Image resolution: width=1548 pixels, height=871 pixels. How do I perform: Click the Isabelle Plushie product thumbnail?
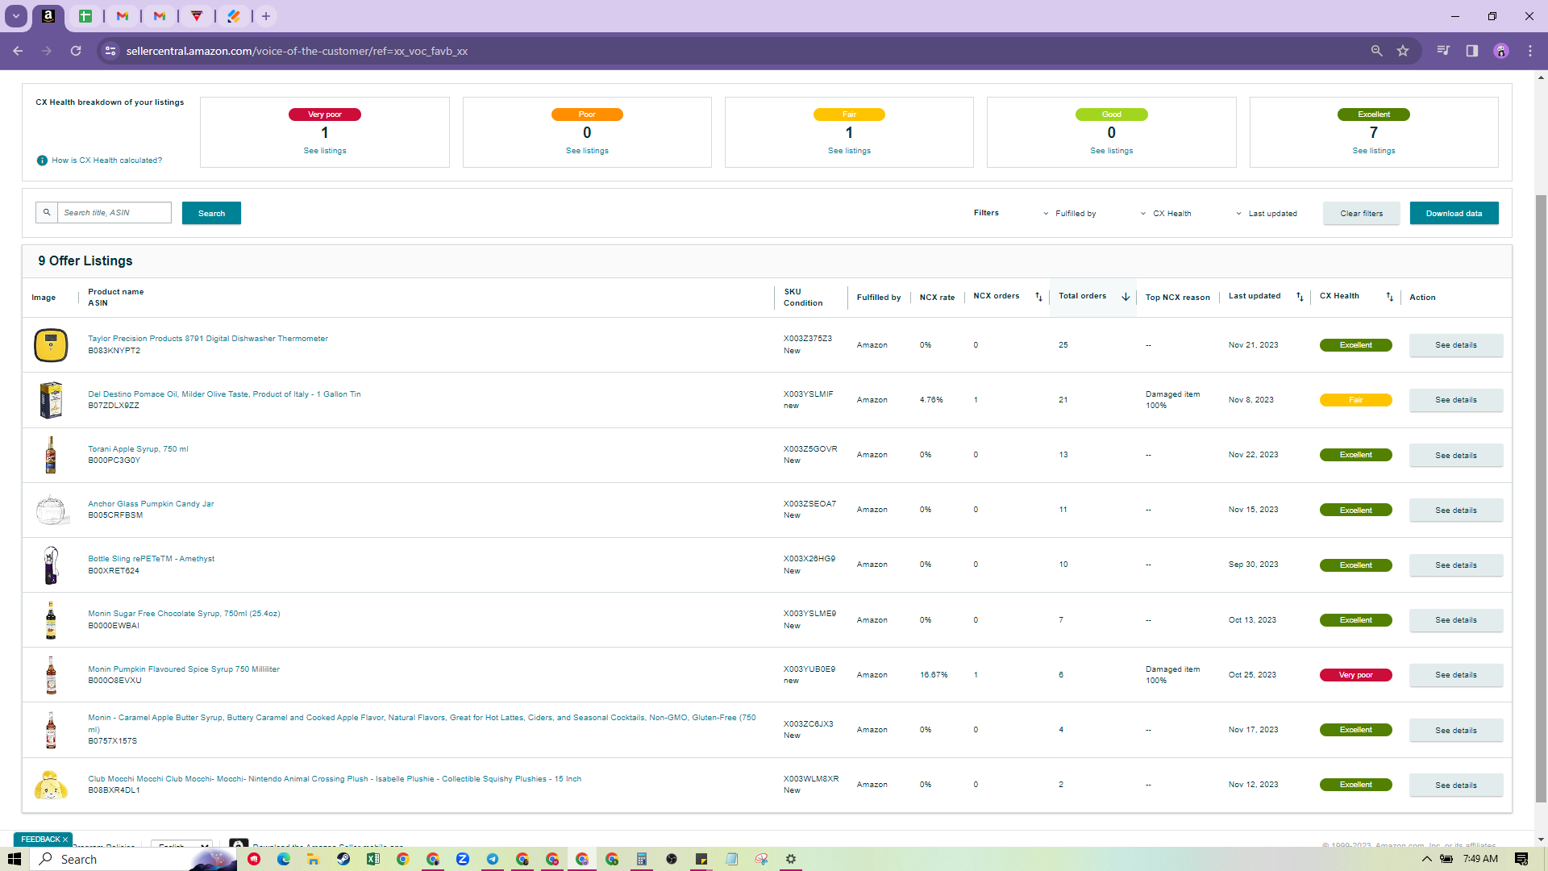[x=51, y=785]
